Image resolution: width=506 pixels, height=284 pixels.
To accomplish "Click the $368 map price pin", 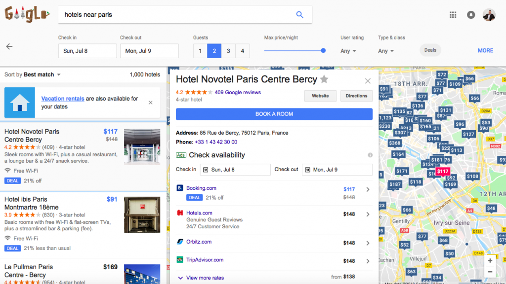I will tap(394, 143).
